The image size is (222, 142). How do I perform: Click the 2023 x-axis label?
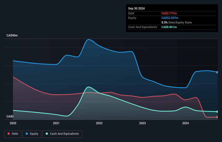point(143,123)
